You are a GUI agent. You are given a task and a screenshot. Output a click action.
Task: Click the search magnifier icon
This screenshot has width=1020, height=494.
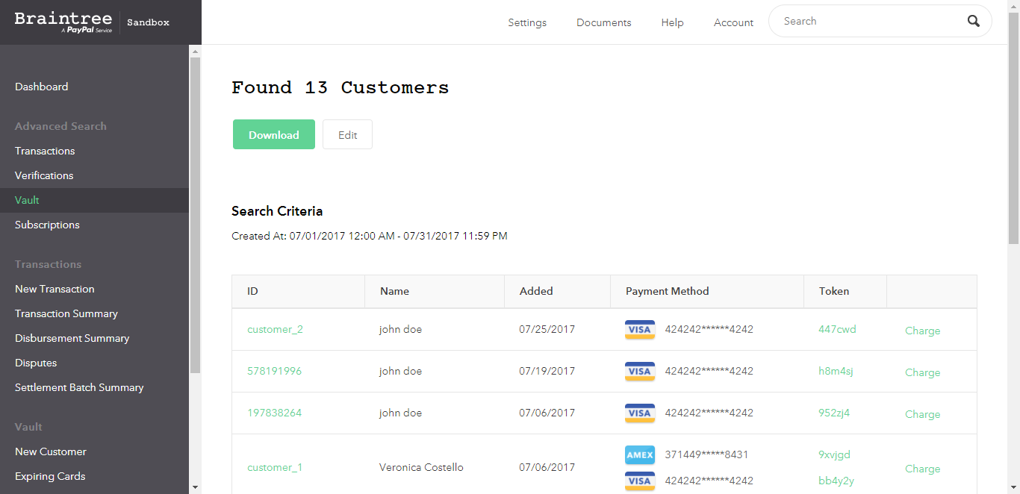click(973, 22)
